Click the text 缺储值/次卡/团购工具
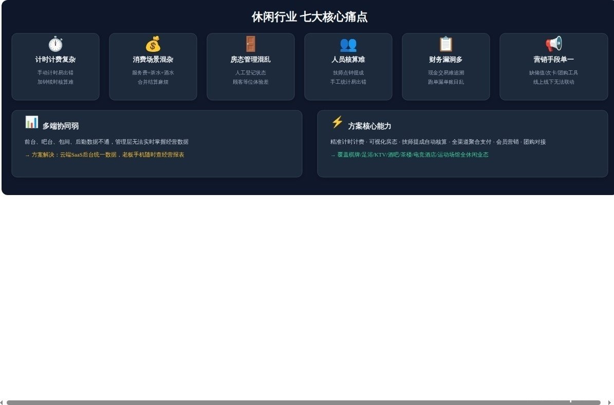614x405 pixels. click(x=554, y=73)
